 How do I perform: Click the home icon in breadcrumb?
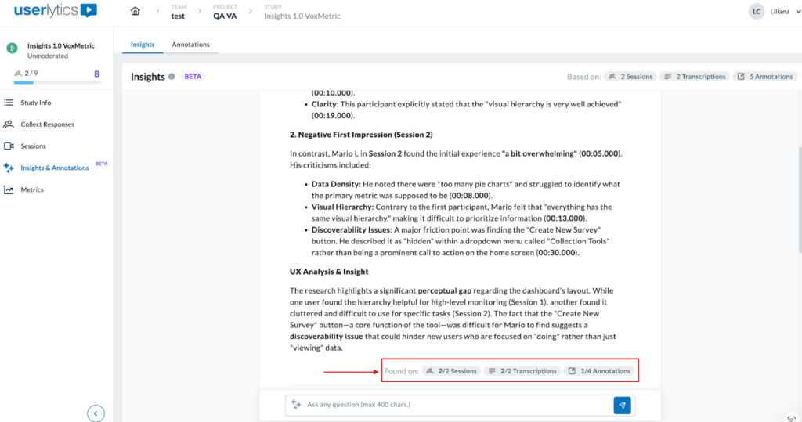(135, 11)
